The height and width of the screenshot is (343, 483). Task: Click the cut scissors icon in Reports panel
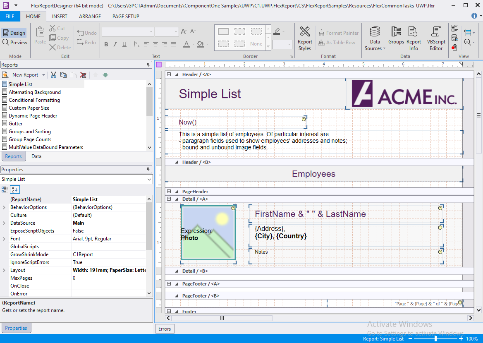click(53, 75)
